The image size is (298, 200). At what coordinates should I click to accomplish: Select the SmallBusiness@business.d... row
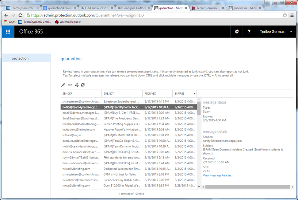(x=129, y=118)
